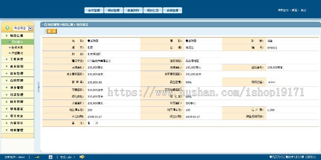The image size is (321, 160).
Task: Click the 桌面 link in header
Action: pyautogui.click(x=294, y=10)
